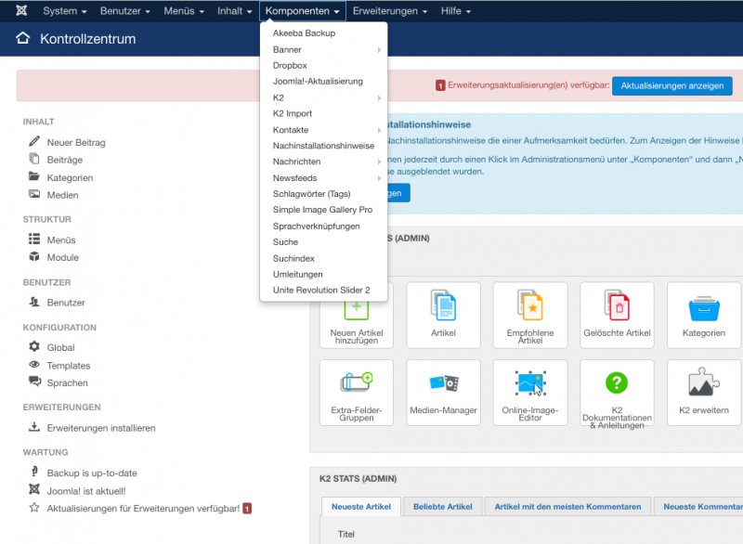Click the pencil icon for Neuer Beitrag

click(x=34, y=141)
